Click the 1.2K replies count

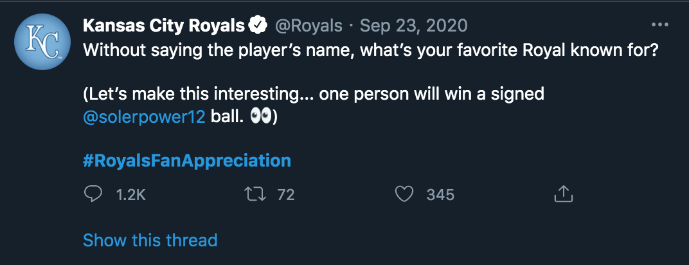[x=130, y=194]
